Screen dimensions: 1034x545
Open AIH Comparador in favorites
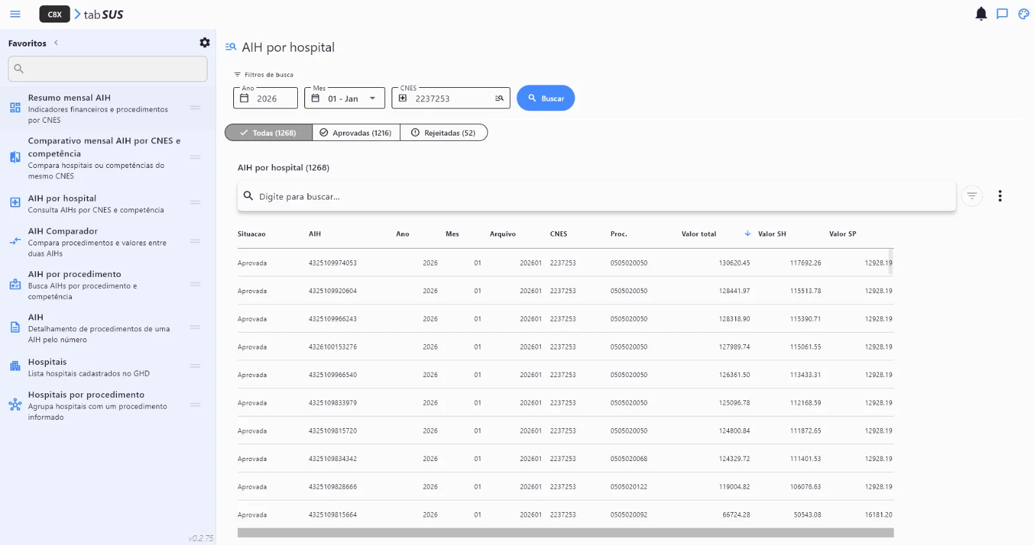107,242
